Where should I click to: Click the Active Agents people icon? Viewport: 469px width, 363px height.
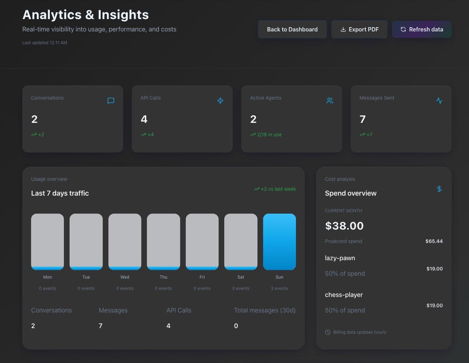pyautogui.click(x=330, y=101)
